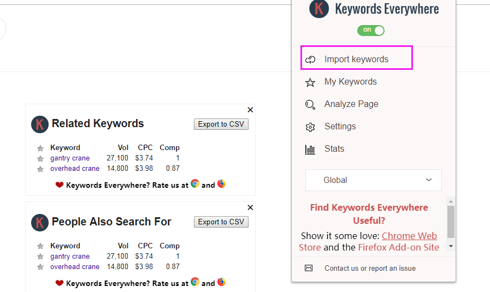Click the bar chart icon beside Stats
490x292 pixels.
tap(310, 150)
